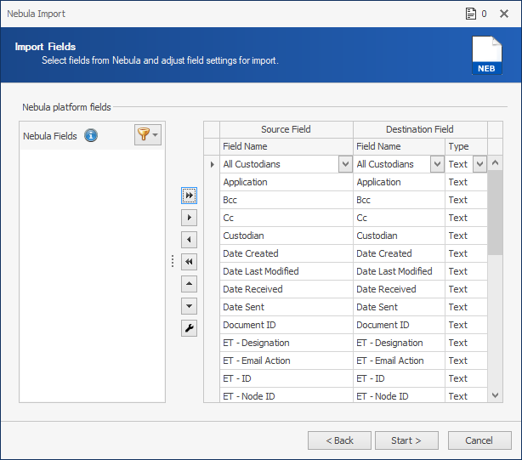Click the Start button
522x460 pixels.
point(406,440)
